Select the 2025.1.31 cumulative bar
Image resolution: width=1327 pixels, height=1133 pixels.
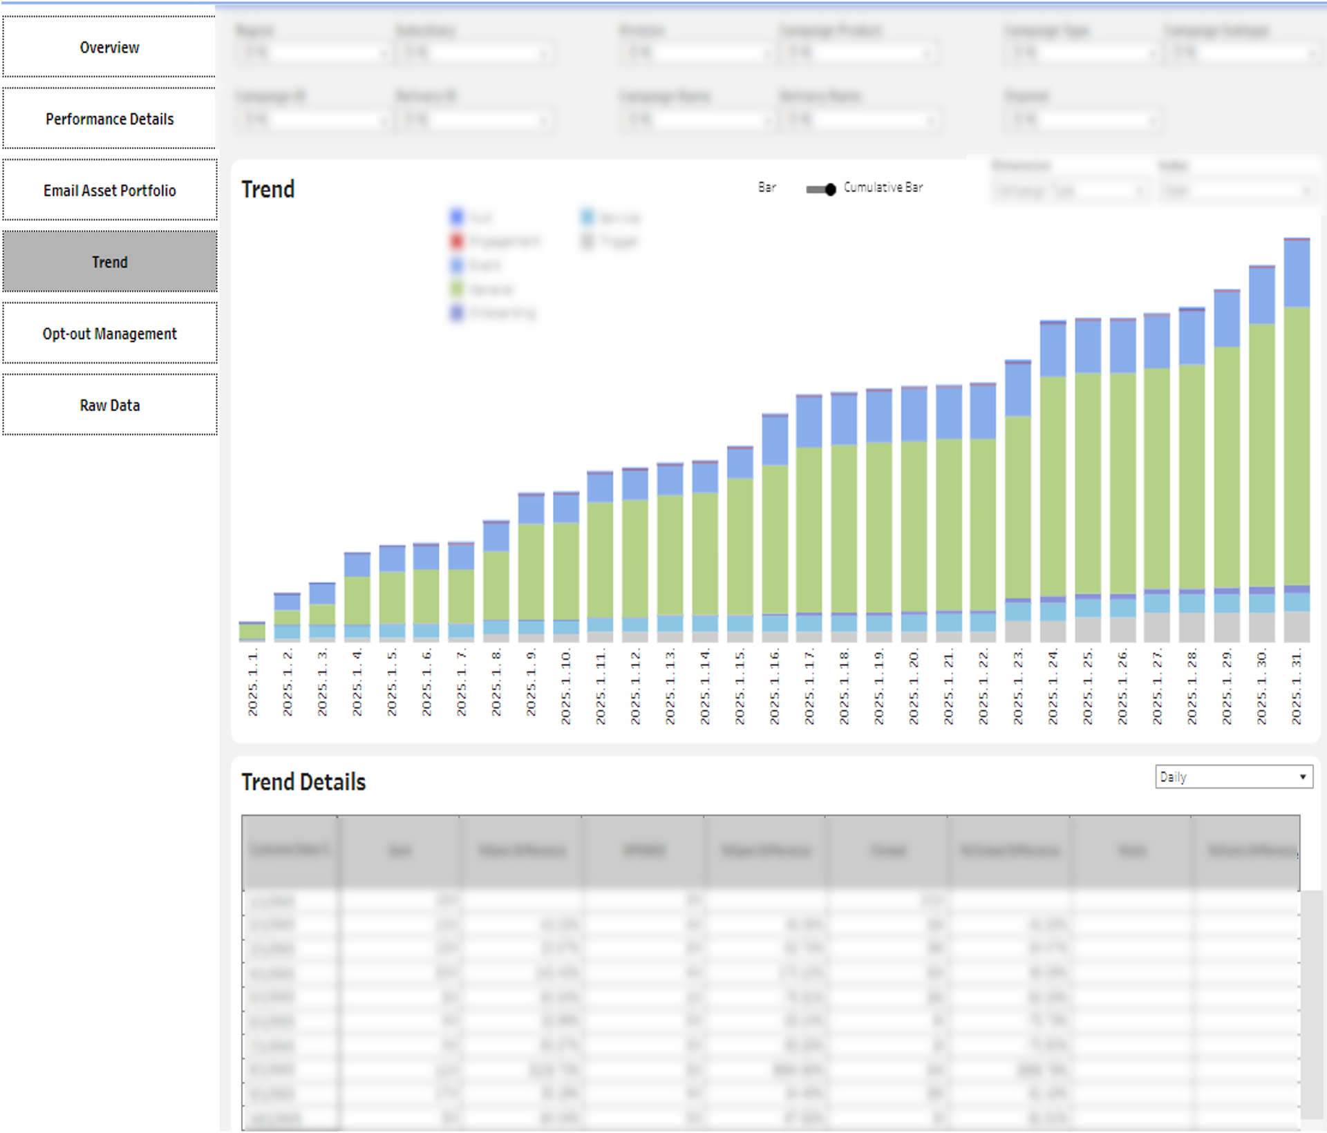pos(1297,442)
